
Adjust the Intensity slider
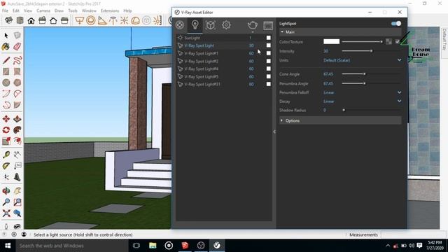(x=372, y=51)
